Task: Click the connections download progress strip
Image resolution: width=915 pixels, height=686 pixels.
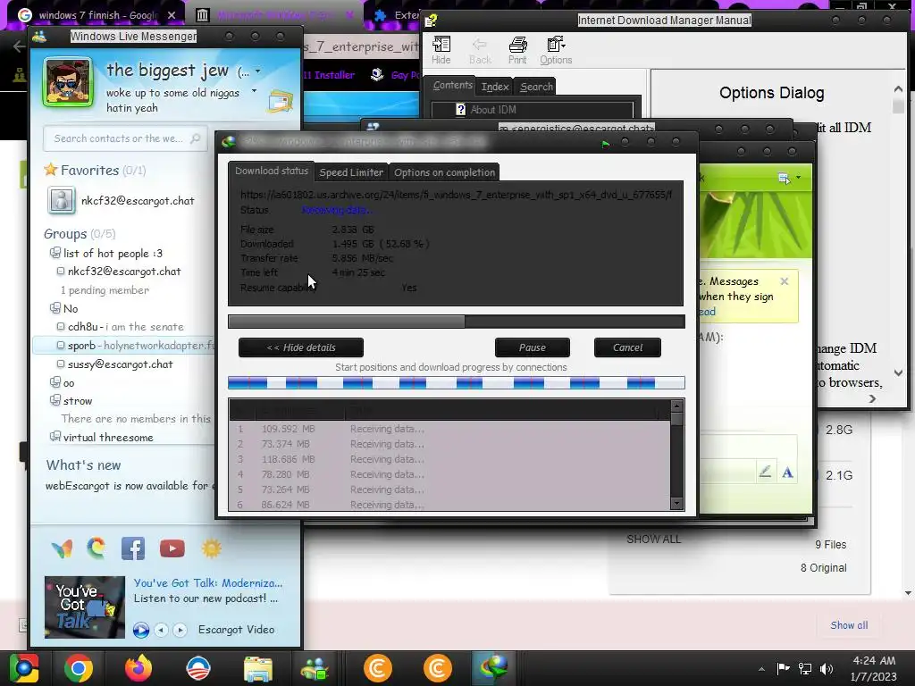Action: 457,382
